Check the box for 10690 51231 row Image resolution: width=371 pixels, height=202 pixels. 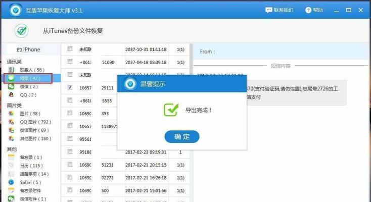point(70,164)
